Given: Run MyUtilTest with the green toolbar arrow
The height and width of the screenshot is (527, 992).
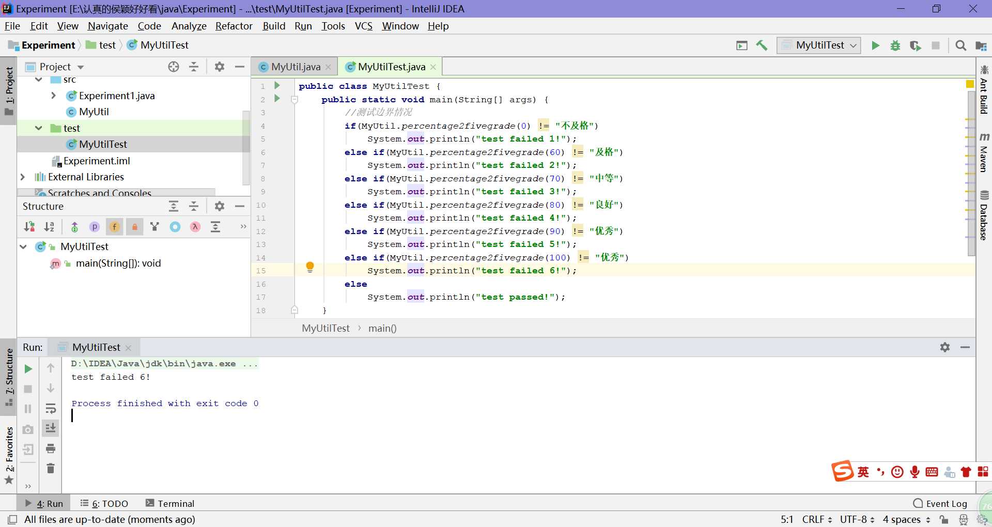Looking at the screenshot, I should 875,45.
